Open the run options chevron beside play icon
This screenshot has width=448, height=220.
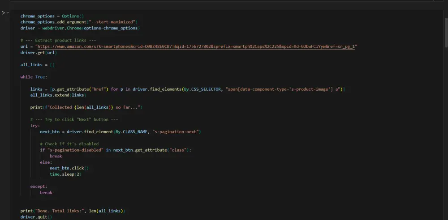pyautogui.click(x=8, y=13)
